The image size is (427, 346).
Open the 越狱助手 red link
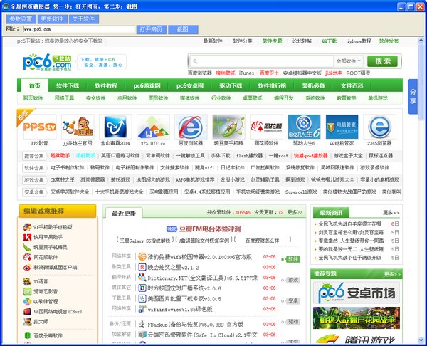point(60,156)
